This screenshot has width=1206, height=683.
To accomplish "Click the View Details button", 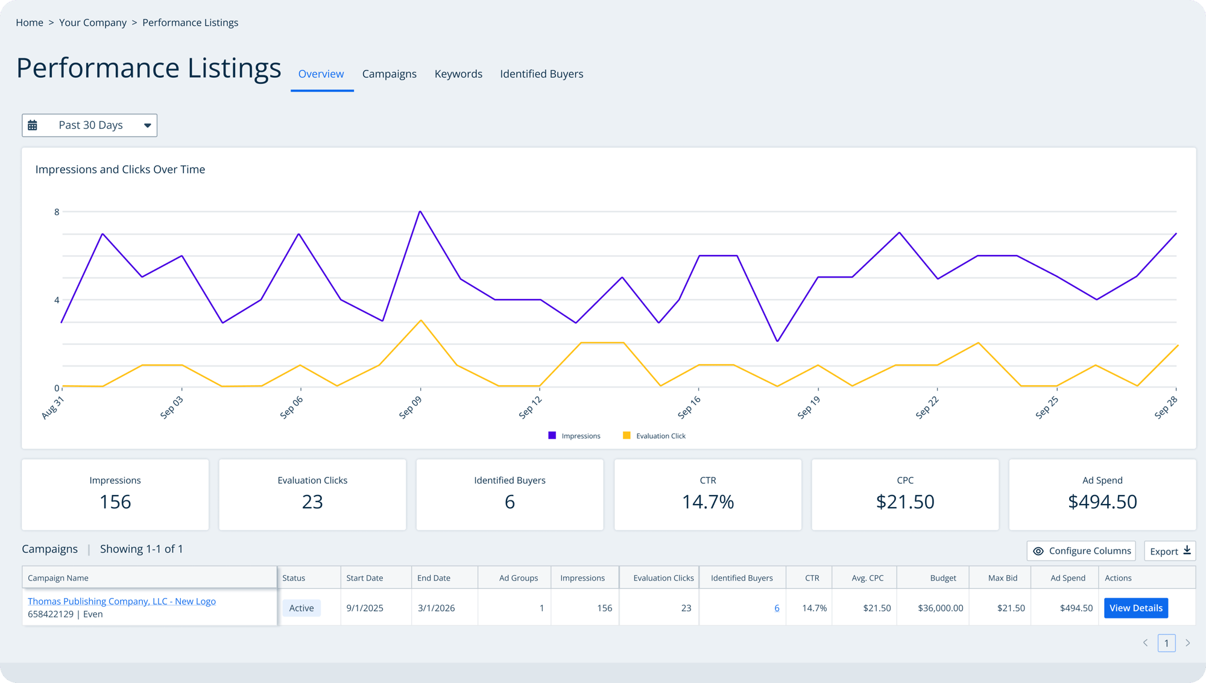I will [x=1136, y=608].
